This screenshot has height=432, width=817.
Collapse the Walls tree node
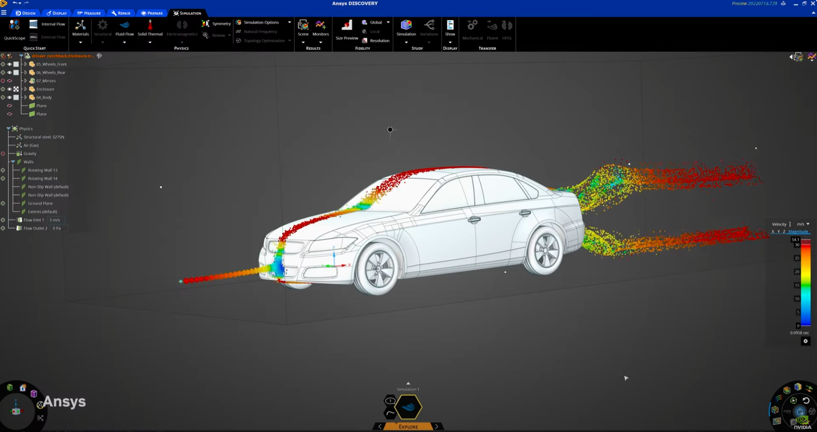pos(13,162)
